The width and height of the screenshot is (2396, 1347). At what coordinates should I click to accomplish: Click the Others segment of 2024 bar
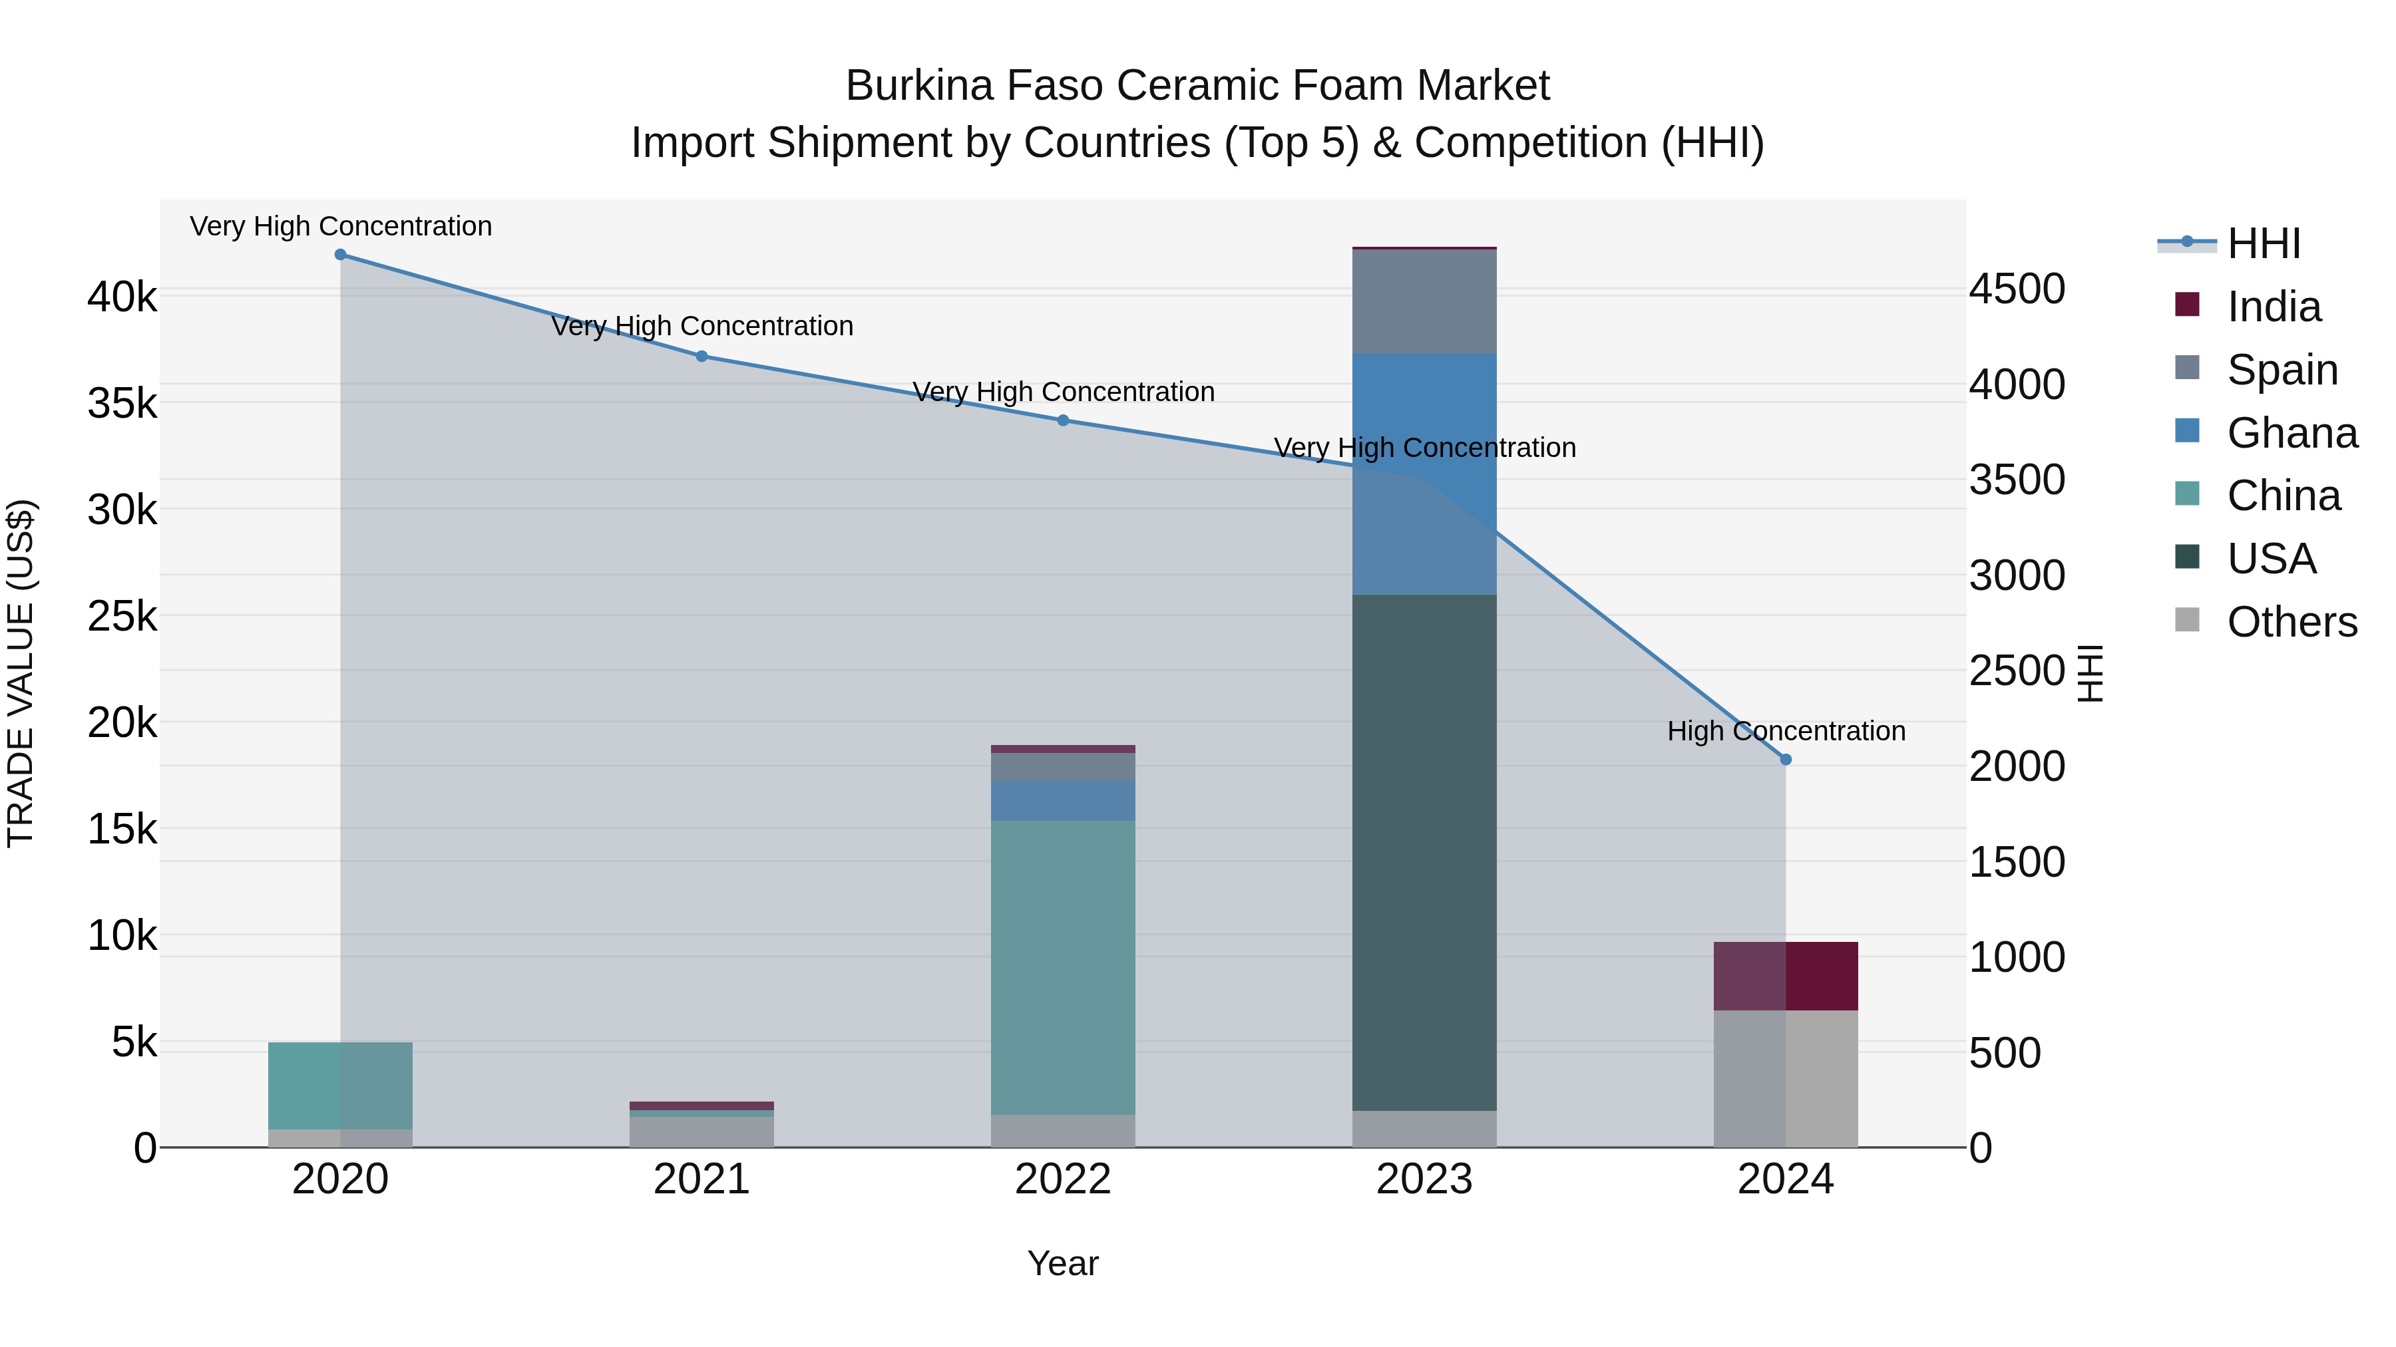1786,1078
